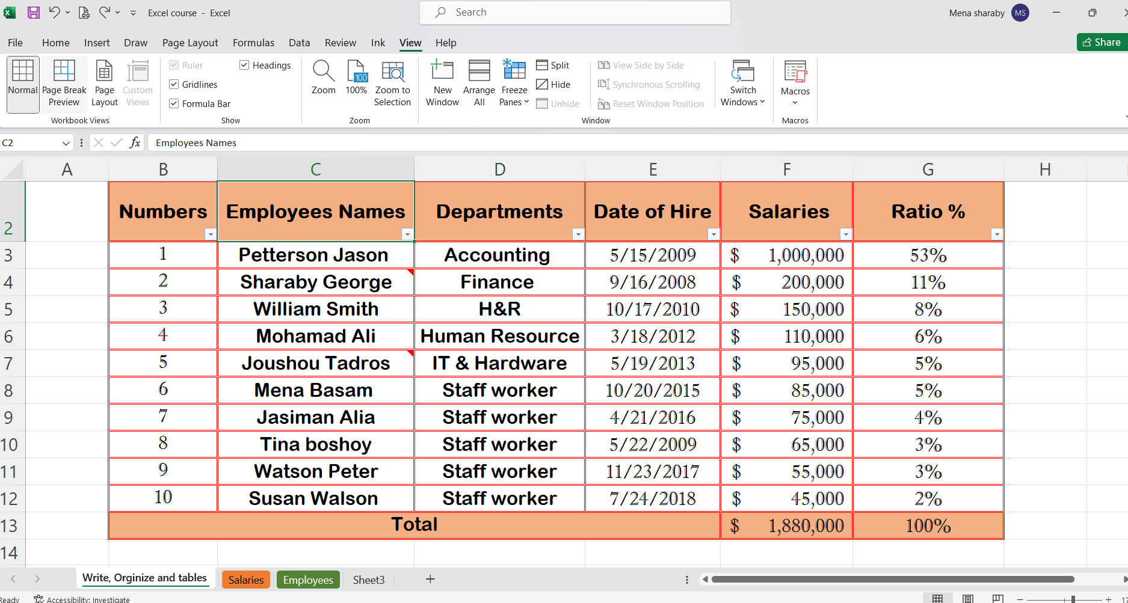Open Salaries column filter dropdown
Image resolution: width=1128 pixels, height=603 pixels.
pos(846,234)
